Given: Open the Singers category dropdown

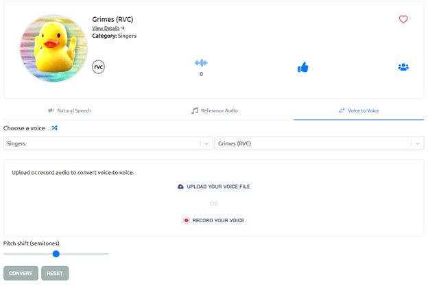Looking at the screenshot, I should pos(102,143).
